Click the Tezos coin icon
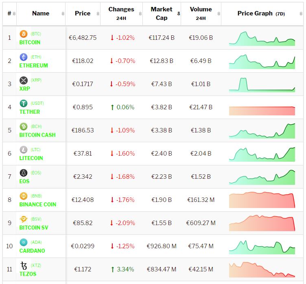 tap(23, 265)
